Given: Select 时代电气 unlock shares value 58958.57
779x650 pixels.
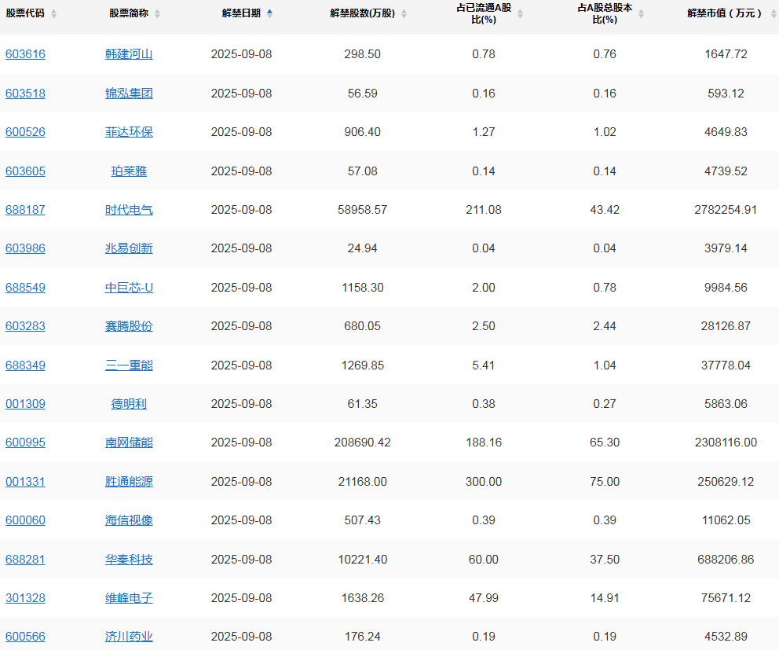Looking at the screenshot, I should pos(363,210).
